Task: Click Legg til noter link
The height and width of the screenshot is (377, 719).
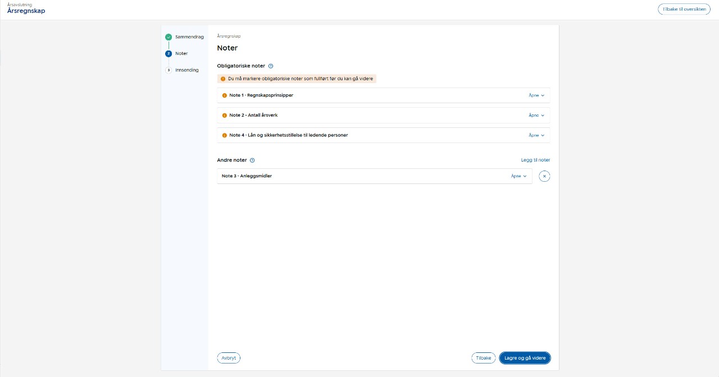Action: pos(535,160)
